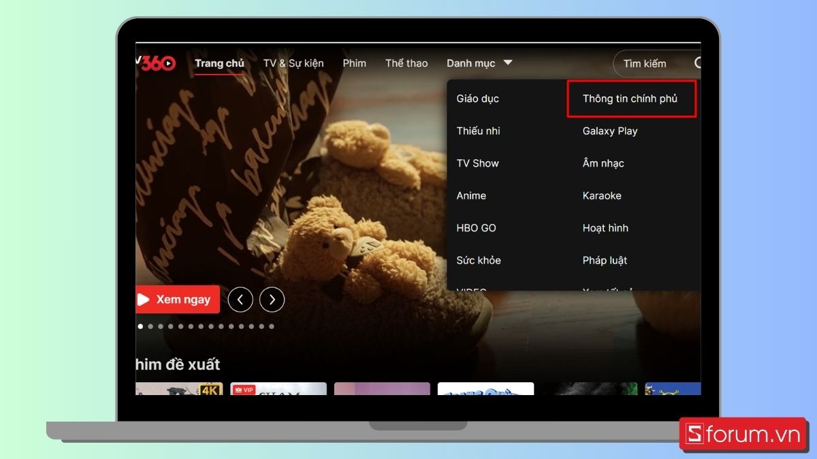Click the VIP badge on a recommended movie
Screen dimensions: 817x459
[x=244, y=389]
